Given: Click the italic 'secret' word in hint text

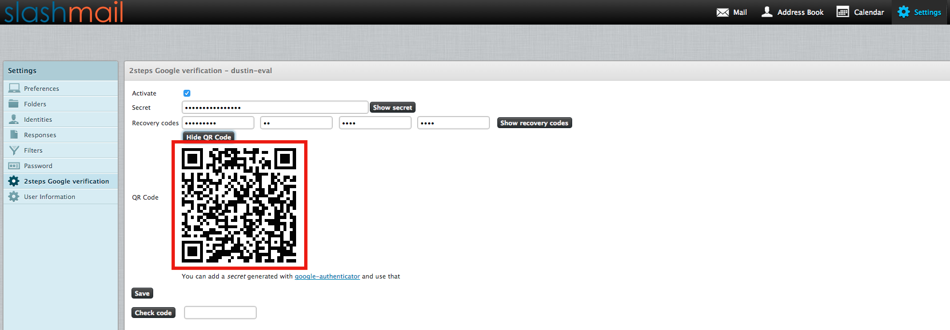Looking at the screenshot, I should click(236, 276).
